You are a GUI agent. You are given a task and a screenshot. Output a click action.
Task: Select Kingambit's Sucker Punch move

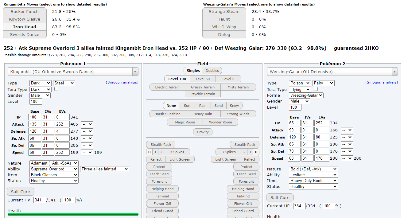tap(25, 12)
